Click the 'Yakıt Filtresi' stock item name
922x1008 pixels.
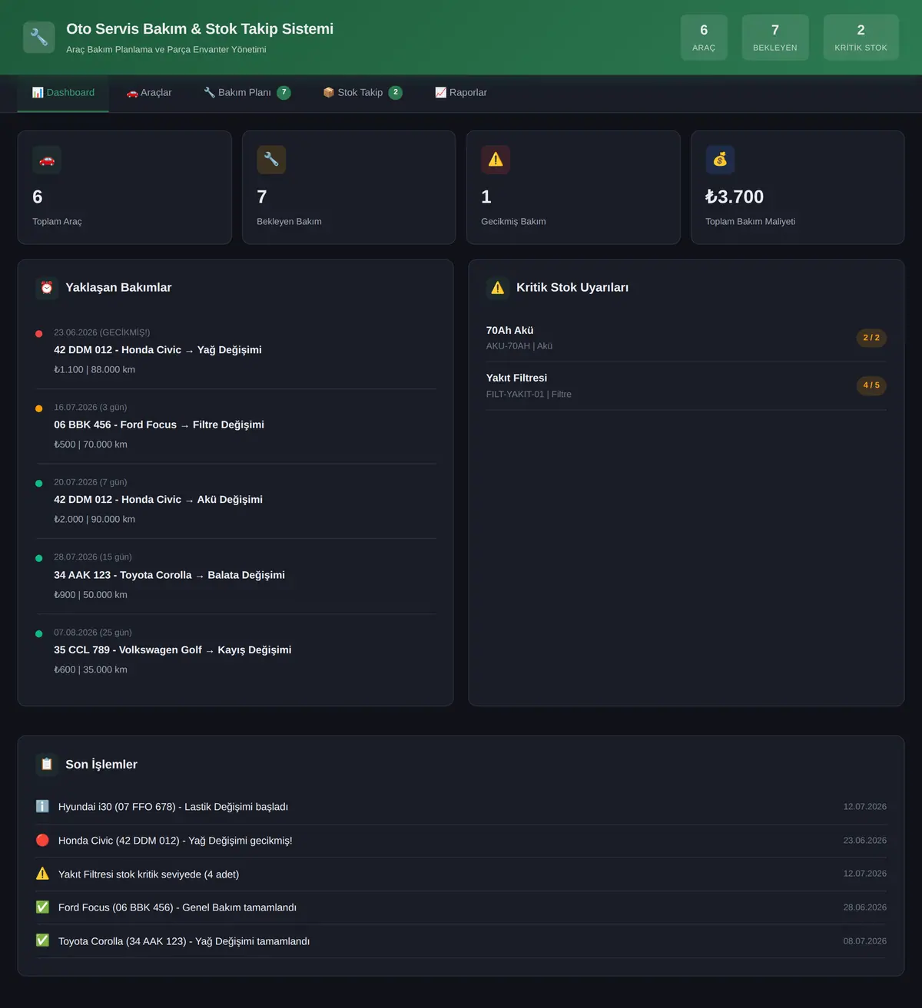(x=516, y=378)
